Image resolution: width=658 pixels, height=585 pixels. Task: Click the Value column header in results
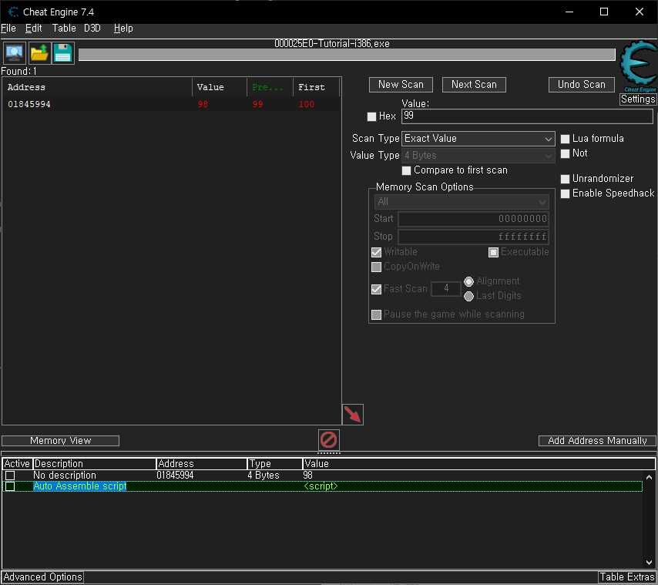point(220,87)
